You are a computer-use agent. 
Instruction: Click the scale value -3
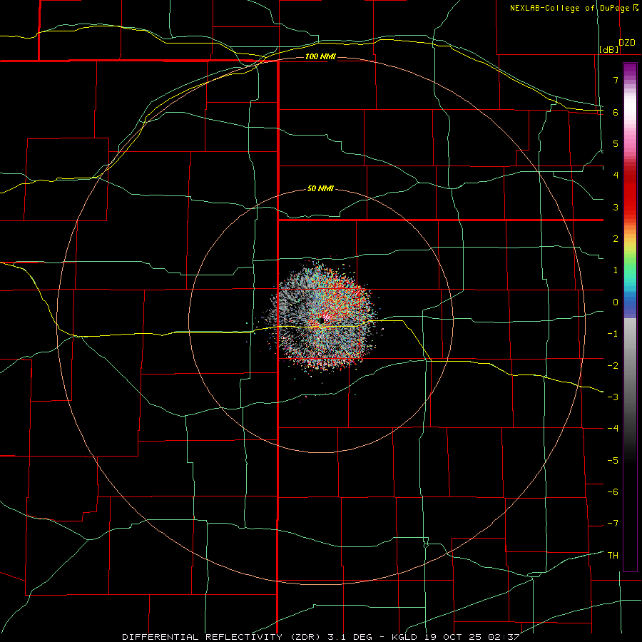(613, 397)
